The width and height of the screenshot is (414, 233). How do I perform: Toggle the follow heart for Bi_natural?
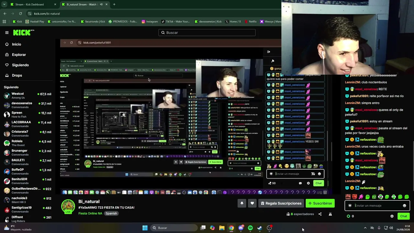(x=252, y=203)
